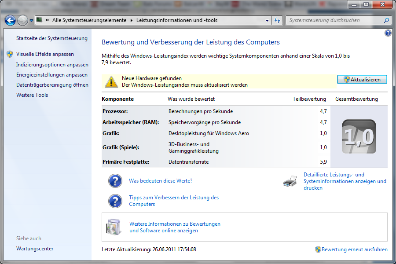Click question icon beside Was bedeuten diese Werte
The image size is (396, 264).
pos(115,181)
